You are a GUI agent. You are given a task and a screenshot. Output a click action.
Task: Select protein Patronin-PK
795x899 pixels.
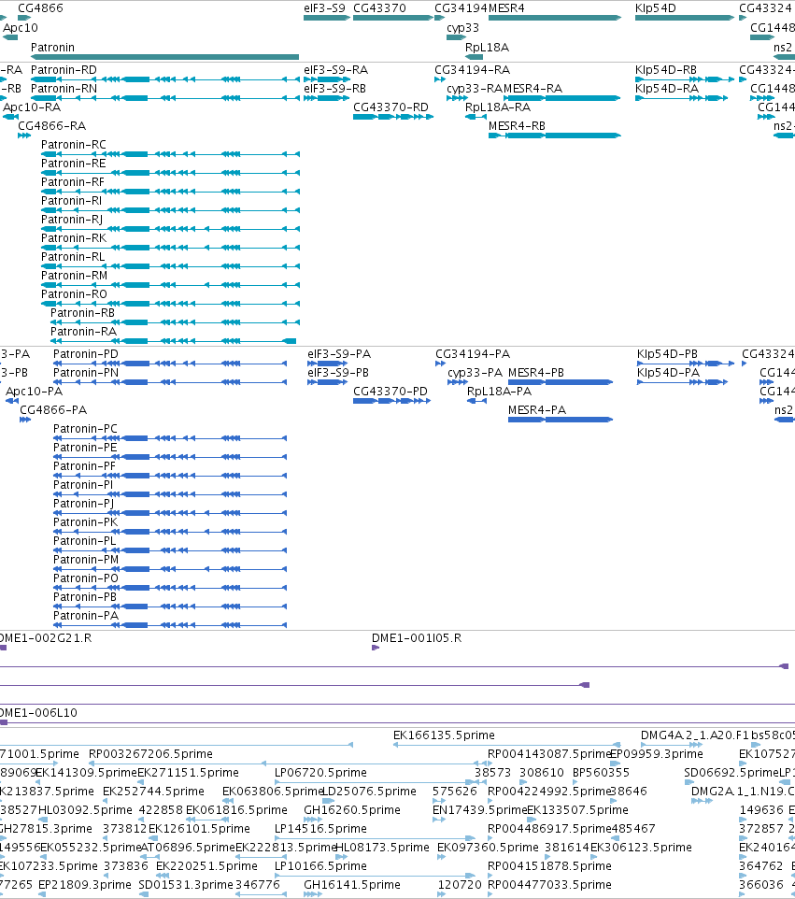(170, 532)
